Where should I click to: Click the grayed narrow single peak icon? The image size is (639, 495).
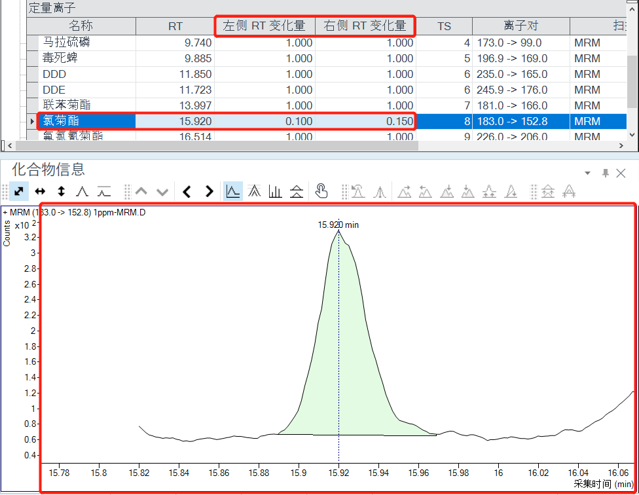pos(380,191)
